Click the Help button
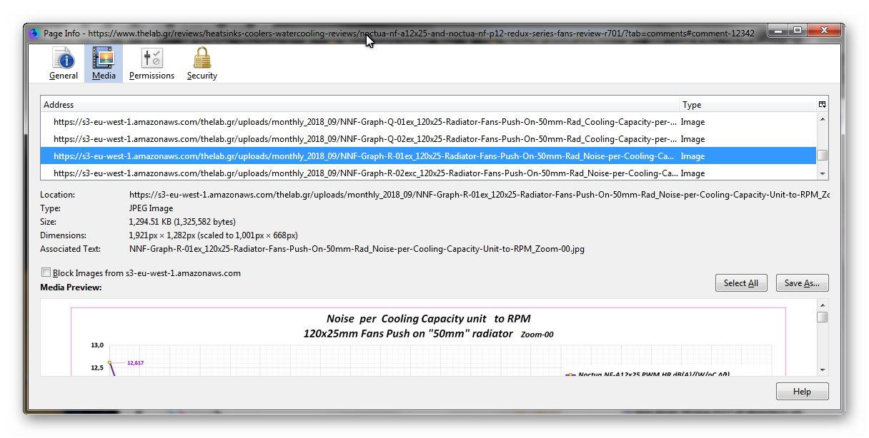The height and width of the screenshot is (438, 869). (802, 392)
